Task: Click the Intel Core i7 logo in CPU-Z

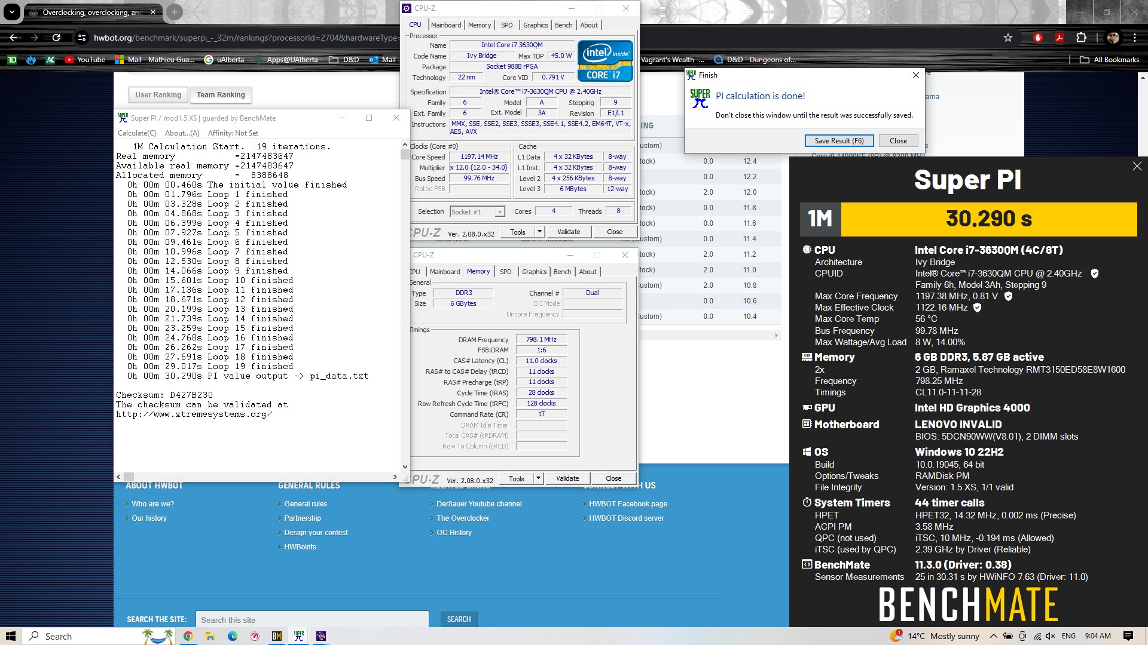Action: [605, 60]
